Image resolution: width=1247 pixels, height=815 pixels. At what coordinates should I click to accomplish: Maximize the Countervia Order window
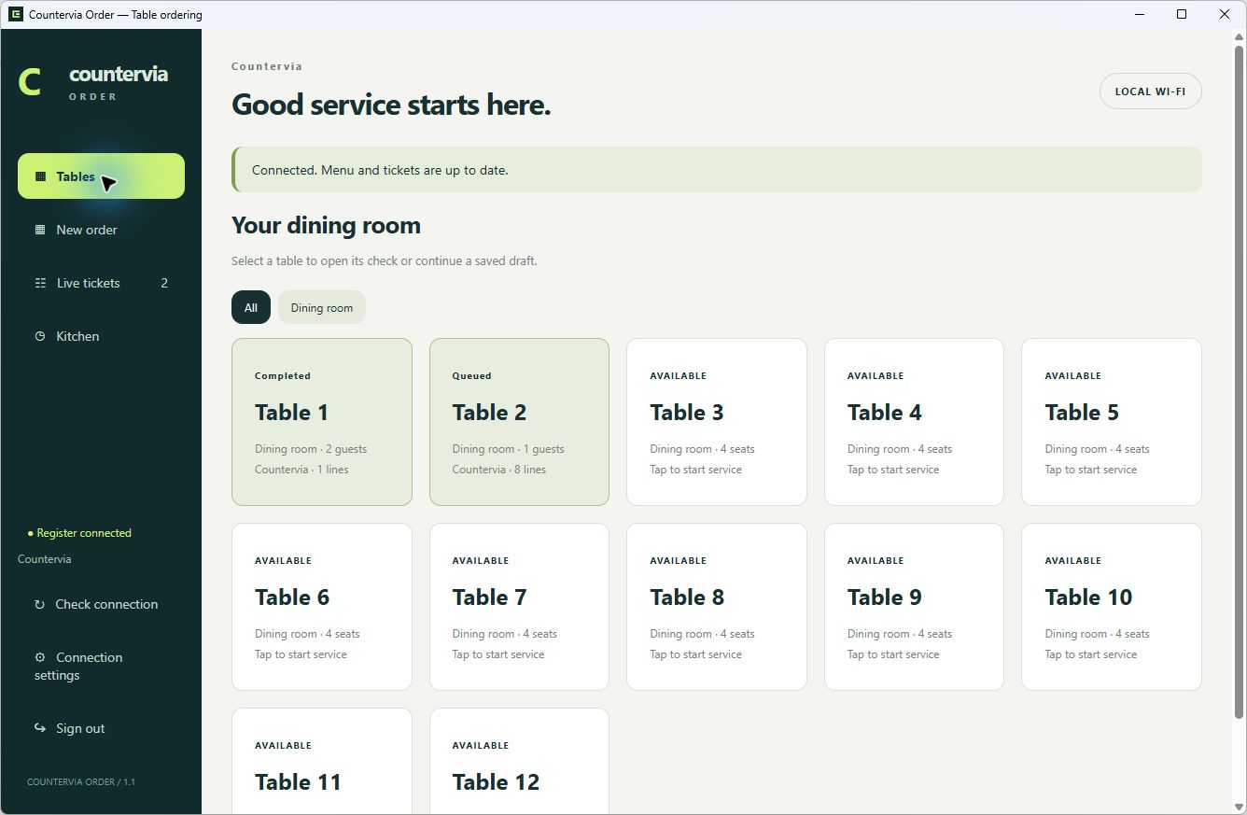point(1182,14)
